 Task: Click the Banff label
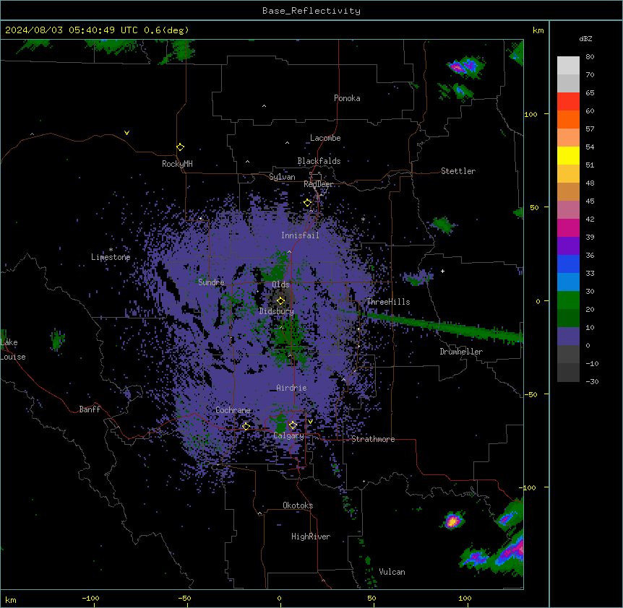pos(90,409)
